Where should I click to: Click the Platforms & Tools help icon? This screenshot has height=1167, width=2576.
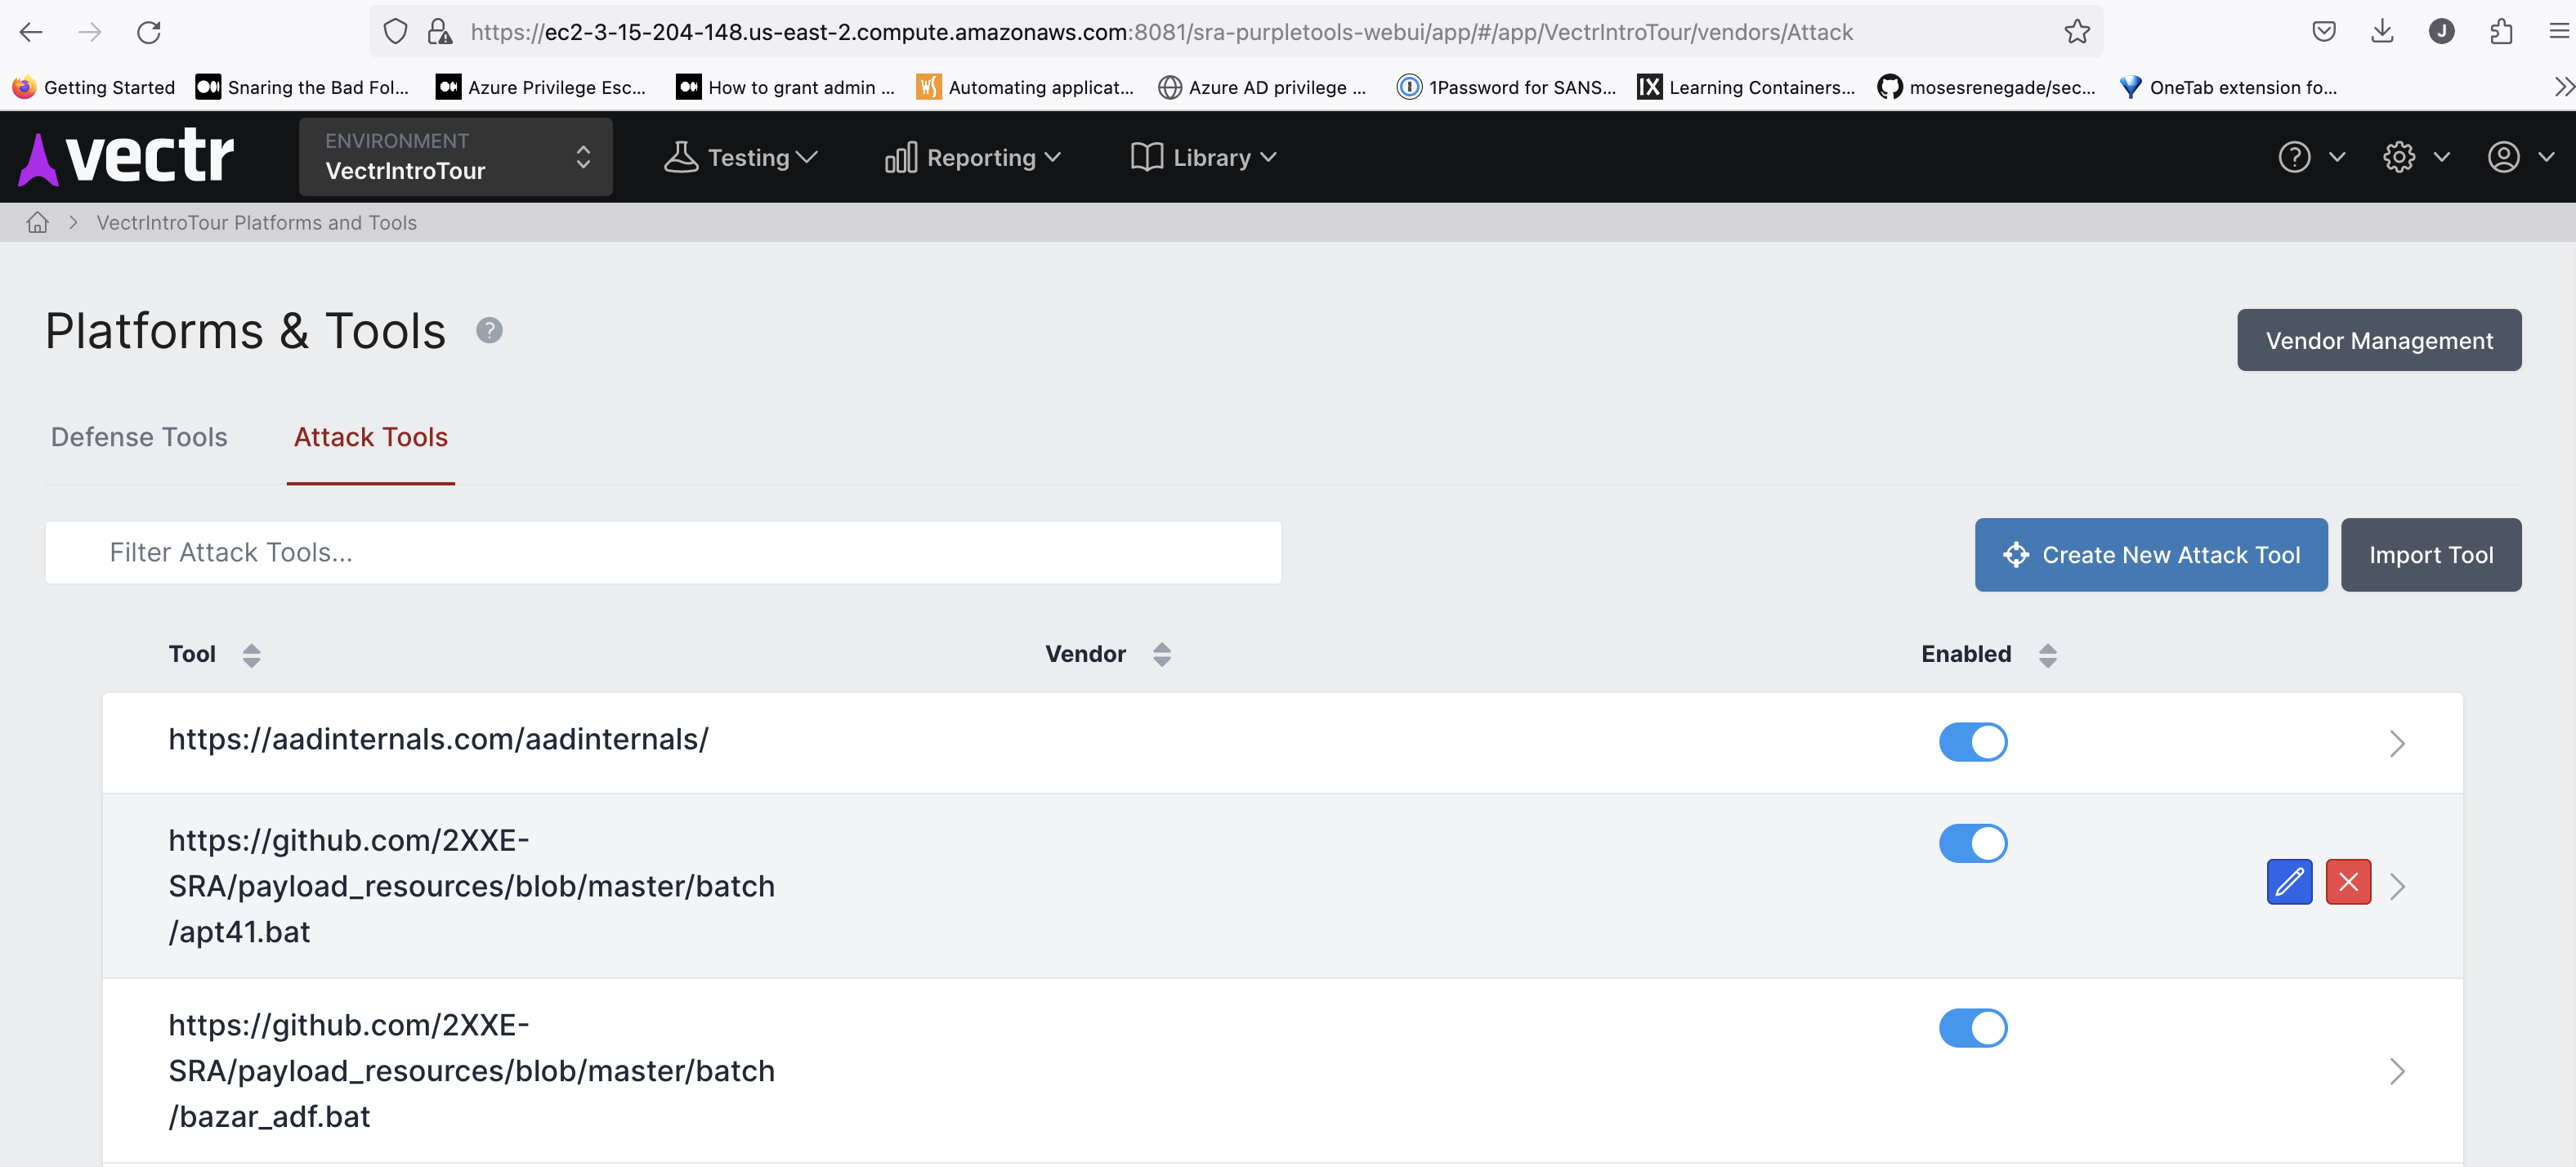point(489,330)
